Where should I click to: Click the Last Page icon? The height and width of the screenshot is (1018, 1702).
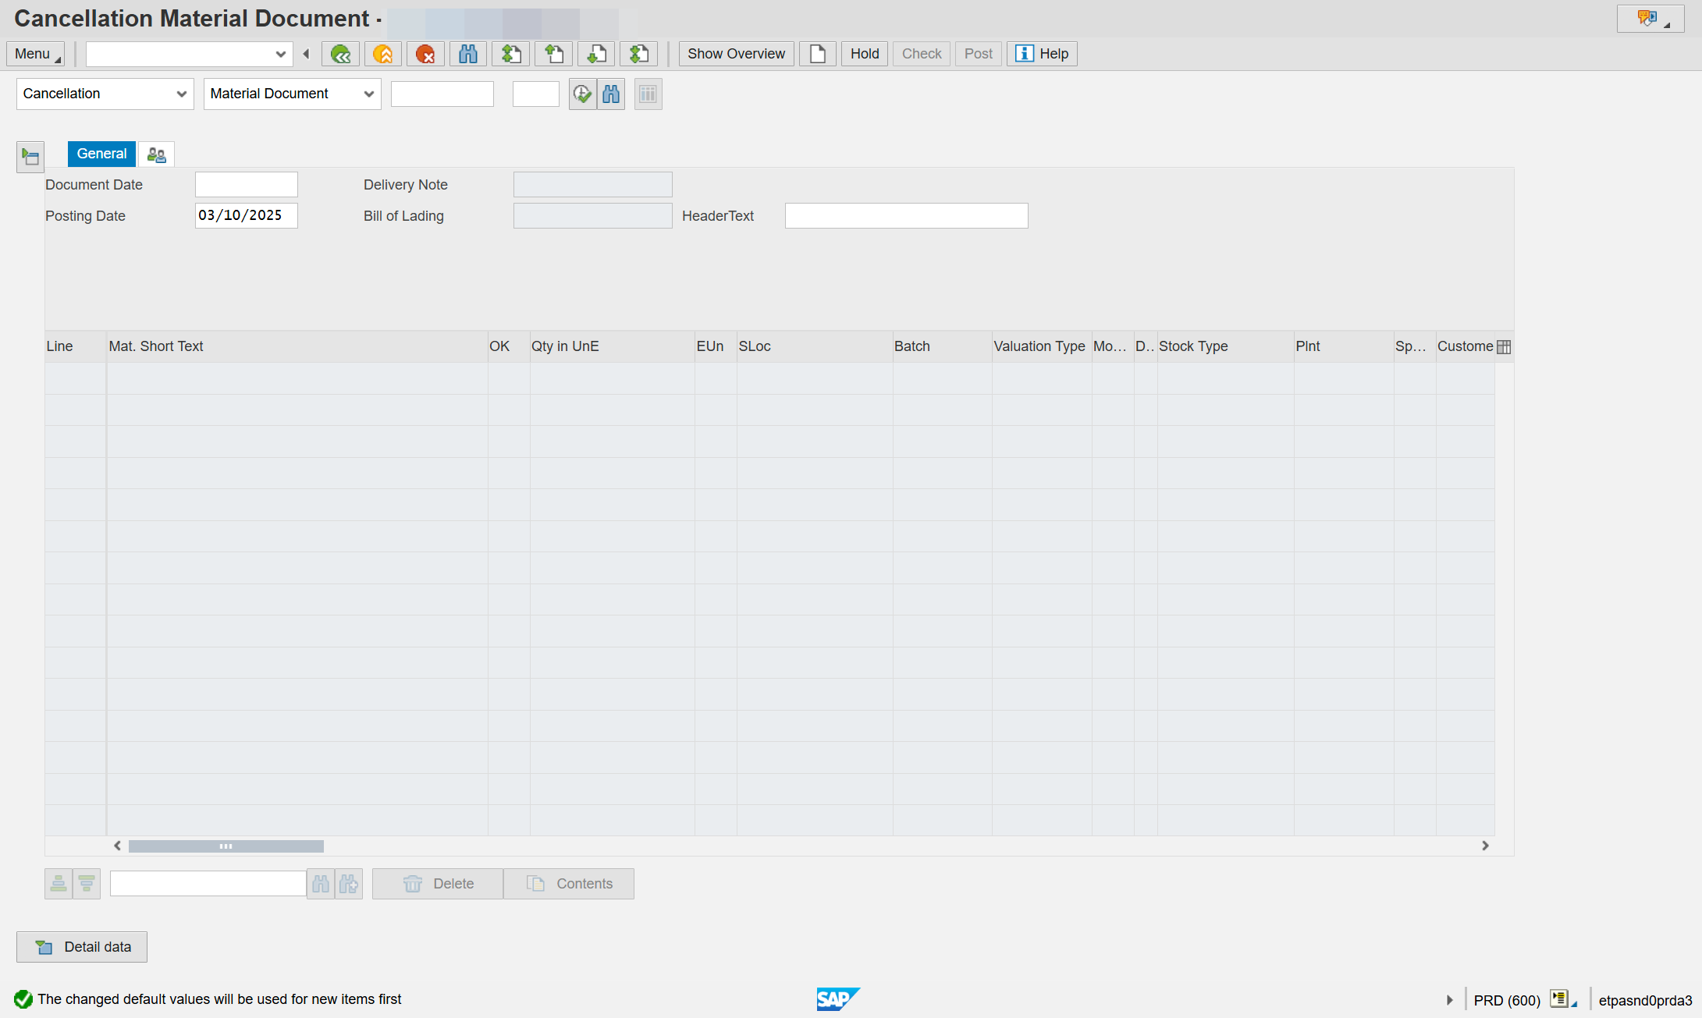coord(639,54)
